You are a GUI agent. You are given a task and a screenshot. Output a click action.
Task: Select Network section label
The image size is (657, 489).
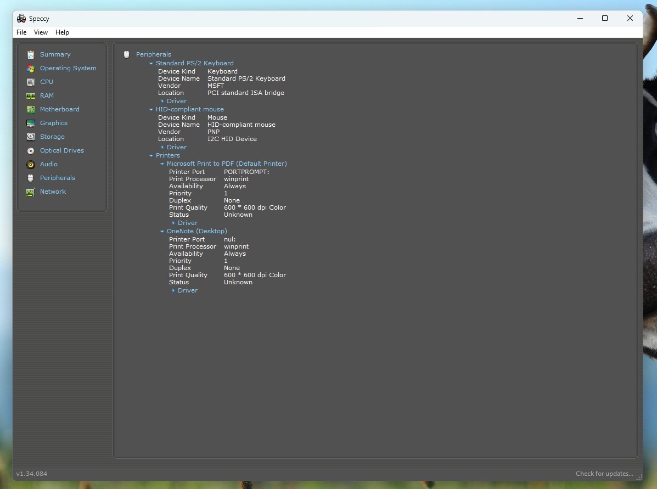[53, 192]
